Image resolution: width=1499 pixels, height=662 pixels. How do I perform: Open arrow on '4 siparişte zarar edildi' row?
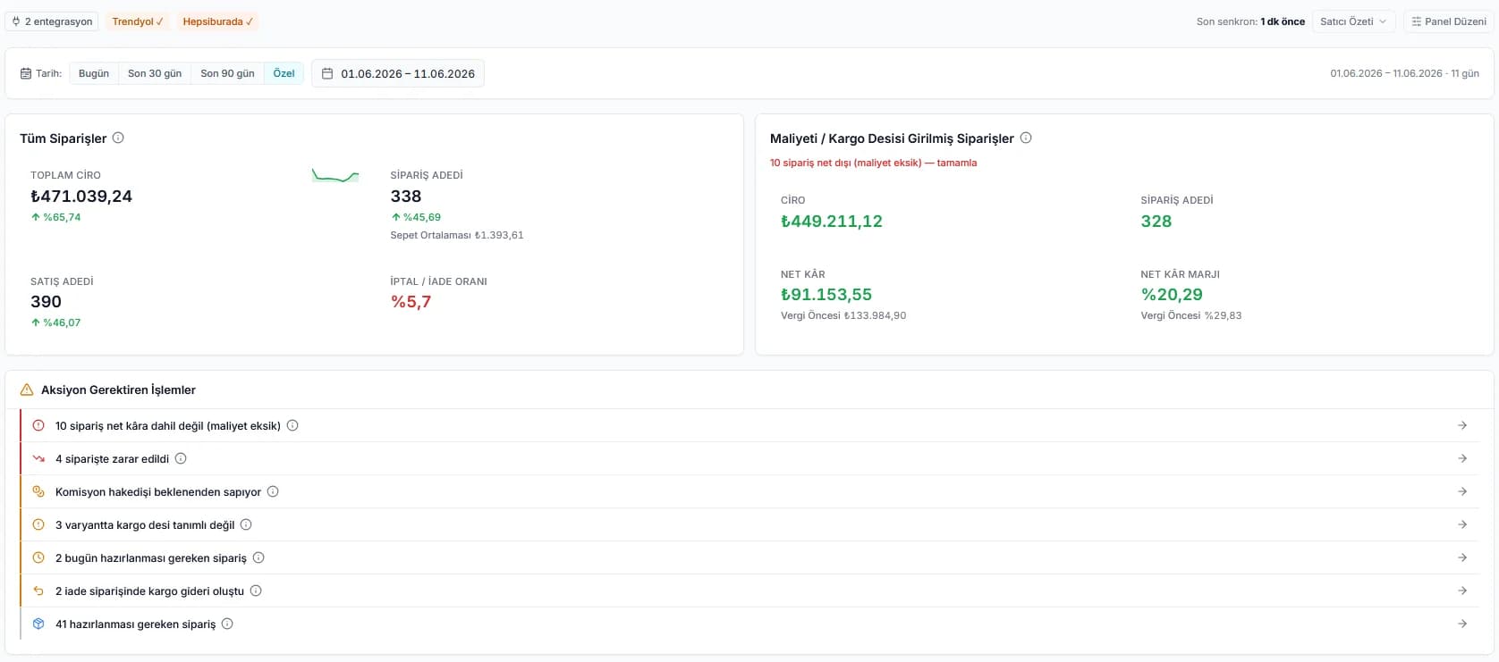1462,458
